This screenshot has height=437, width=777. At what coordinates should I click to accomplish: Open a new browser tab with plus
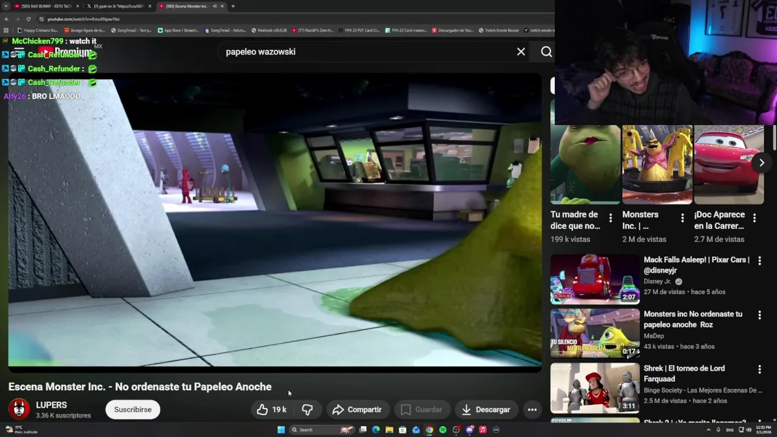click(x=233, y=6)
